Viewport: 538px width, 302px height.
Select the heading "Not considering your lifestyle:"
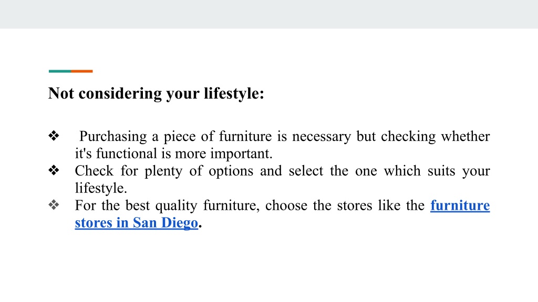(x=156, y=93)
